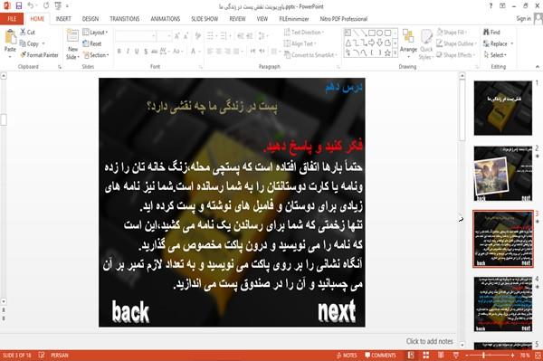Click Align Text button
This screenshot has height=361, width=543.
(x=300, y=43)
